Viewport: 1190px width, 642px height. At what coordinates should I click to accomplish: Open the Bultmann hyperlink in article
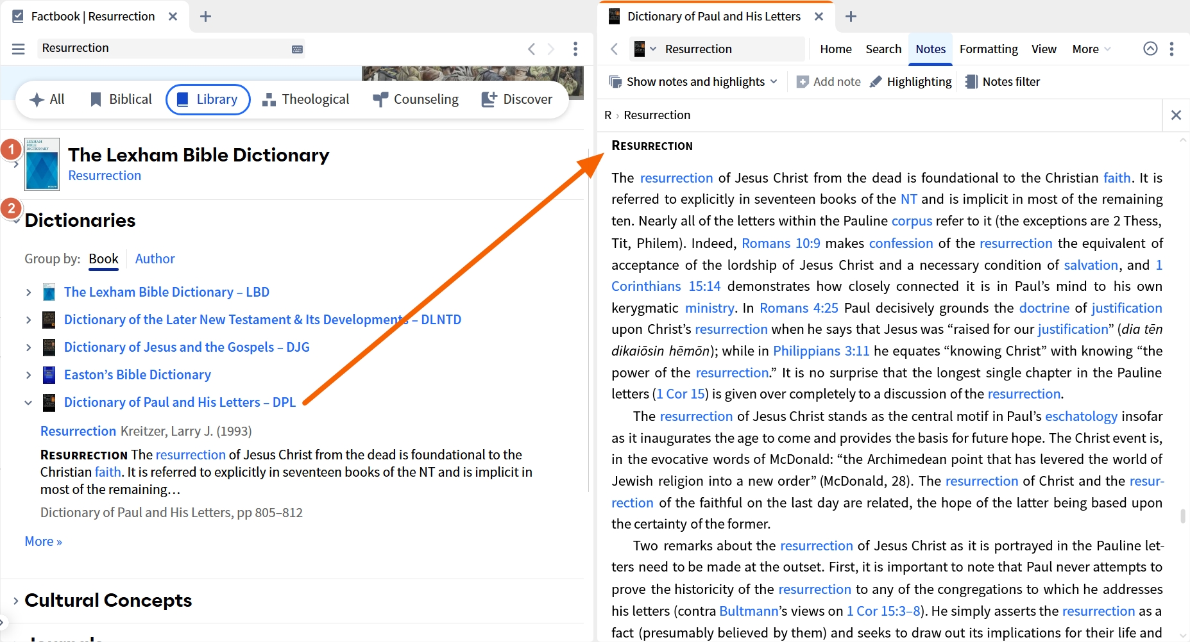point(748,611)
